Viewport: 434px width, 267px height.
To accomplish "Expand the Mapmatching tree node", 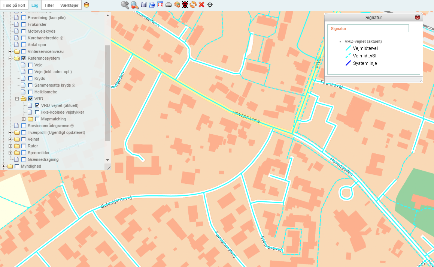I will coord(24,119).
